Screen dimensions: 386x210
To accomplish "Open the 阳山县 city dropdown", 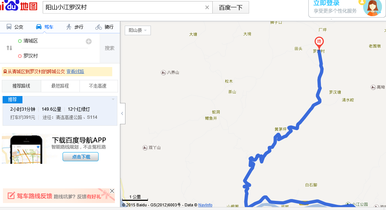I will coord(138,30).
